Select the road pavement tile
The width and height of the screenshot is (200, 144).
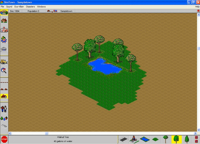point(123,139)
